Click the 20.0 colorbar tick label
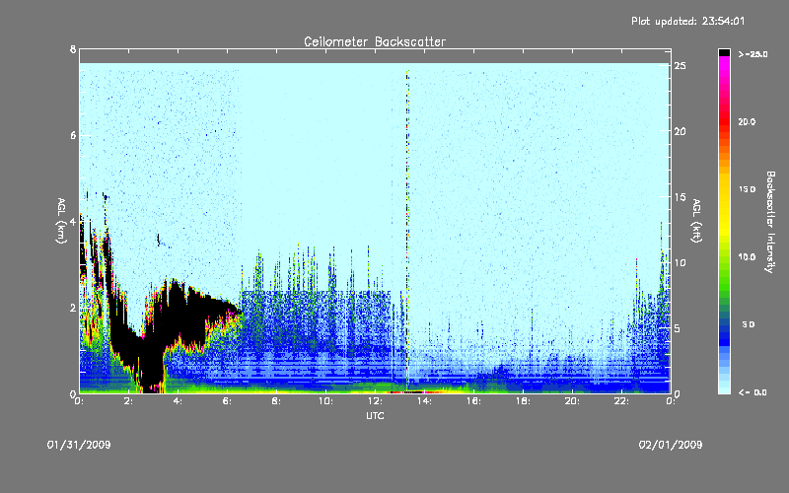The width and height of the screenshot is (789, 493). pos(746,122)
